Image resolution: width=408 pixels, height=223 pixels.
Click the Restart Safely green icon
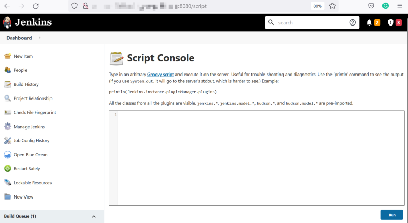(x=8, y=168)
